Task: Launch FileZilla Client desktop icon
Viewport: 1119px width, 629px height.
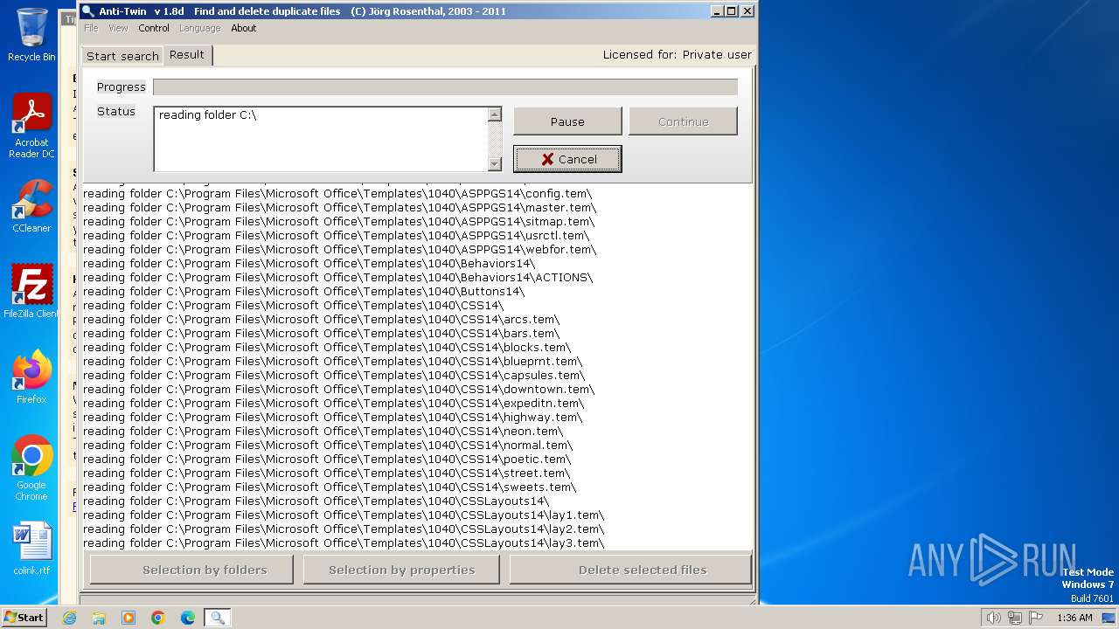Action: (31, 292)
